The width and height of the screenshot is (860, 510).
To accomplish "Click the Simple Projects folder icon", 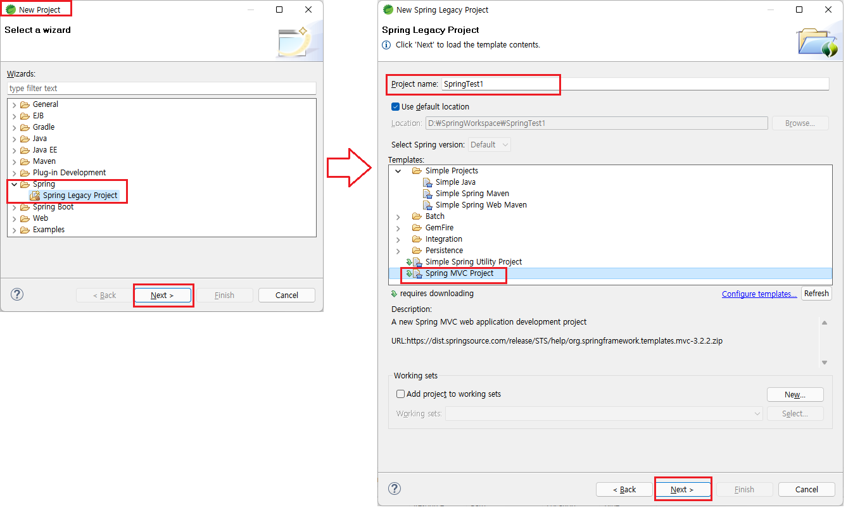I will click(x=417, y=171).
